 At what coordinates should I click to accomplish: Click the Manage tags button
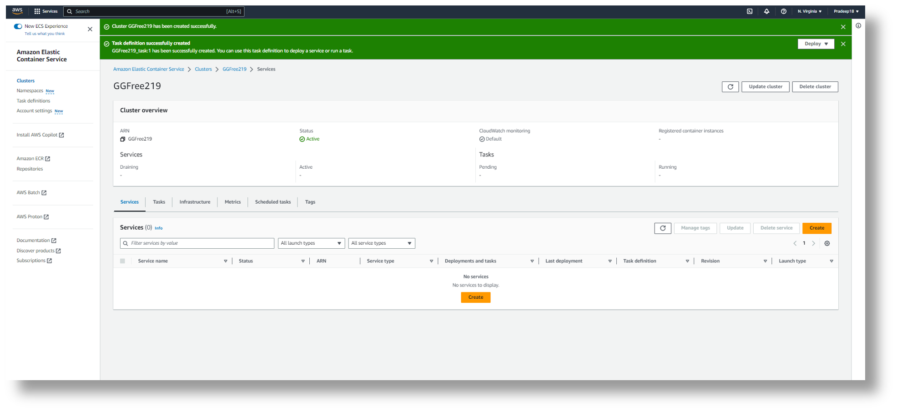tap(695, 228)
